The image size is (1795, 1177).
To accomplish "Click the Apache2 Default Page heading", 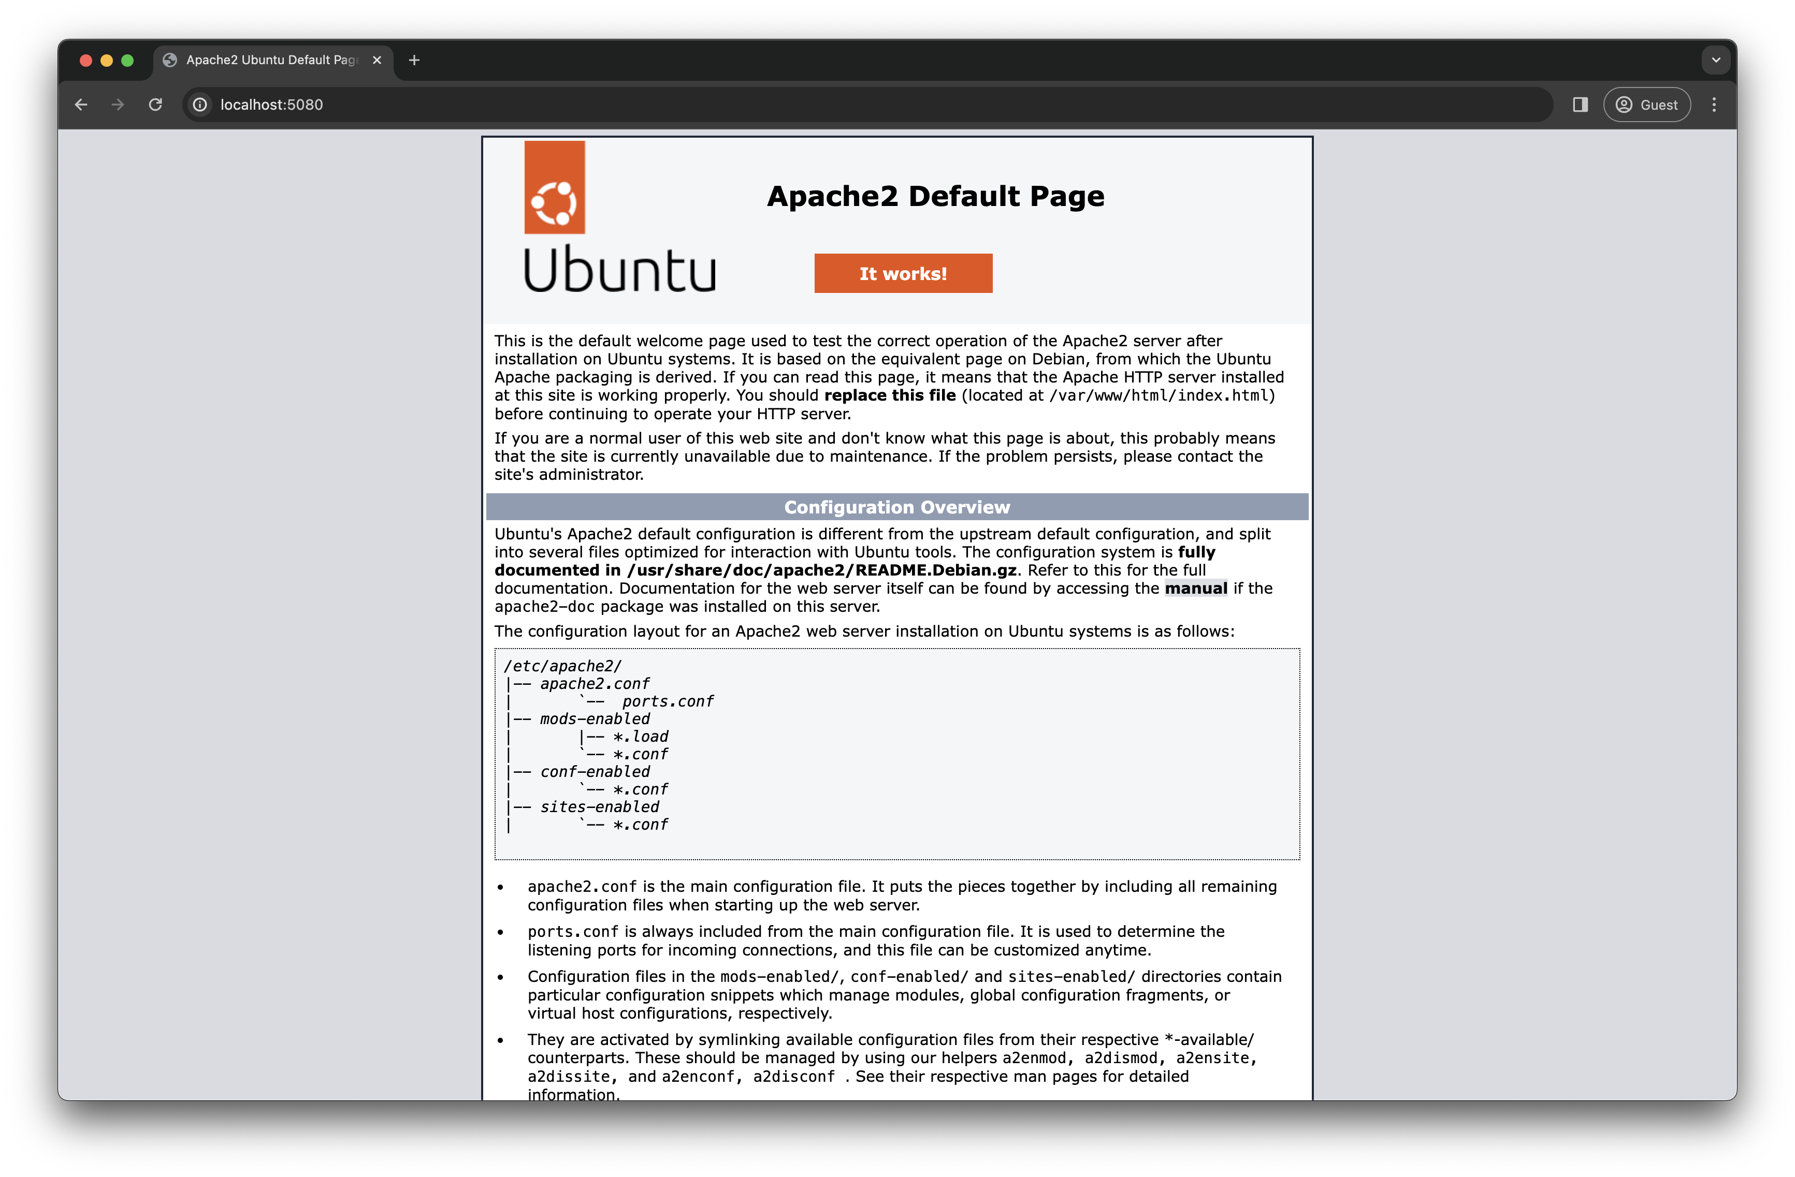I will point(935,196).
